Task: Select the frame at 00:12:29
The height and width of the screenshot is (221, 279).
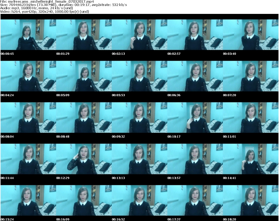Action: coord(84,159)
